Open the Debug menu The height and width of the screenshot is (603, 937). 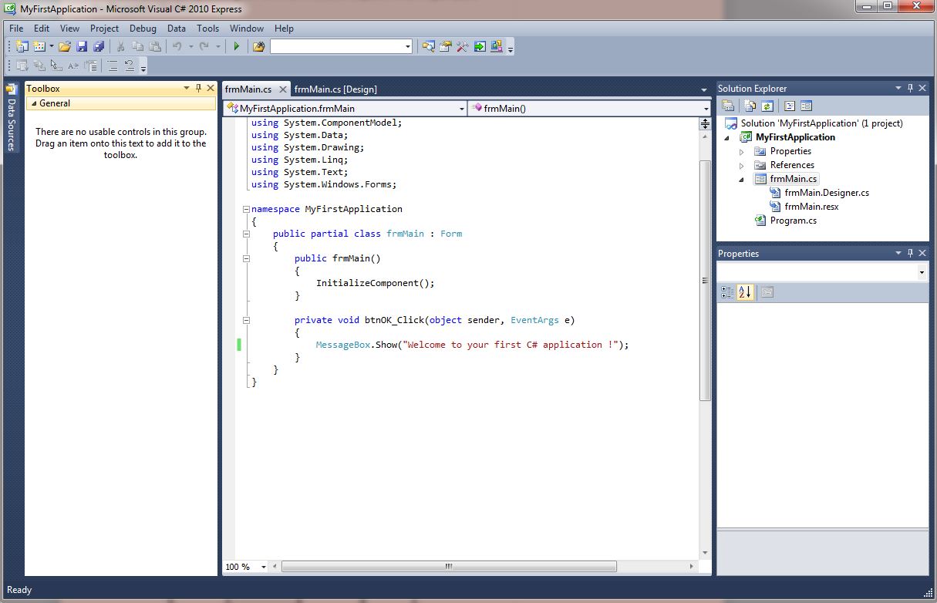[143, 29]
